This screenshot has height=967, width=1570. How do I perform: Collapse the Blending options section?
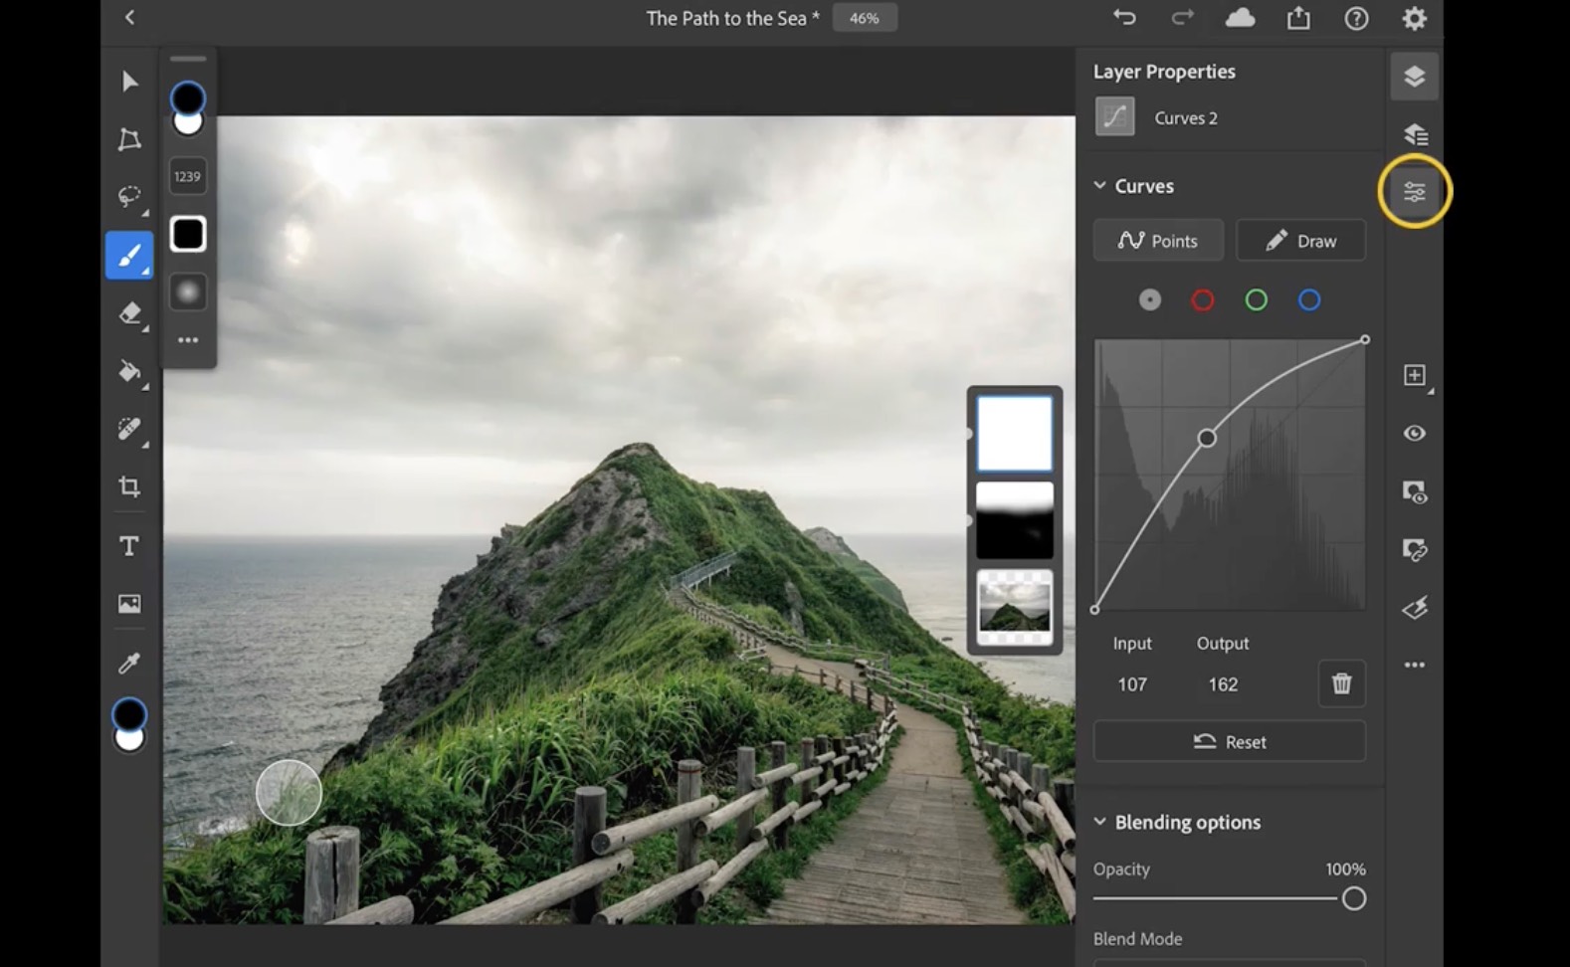tap(1099, 822)
